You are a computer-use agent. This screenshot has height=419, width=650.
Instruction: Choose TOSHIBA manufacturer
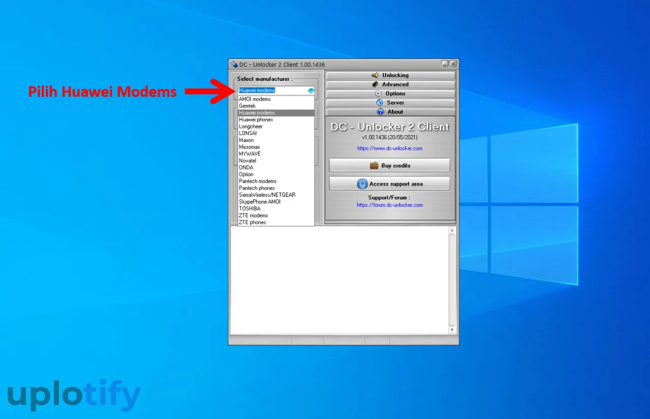[x=276, y=208]
